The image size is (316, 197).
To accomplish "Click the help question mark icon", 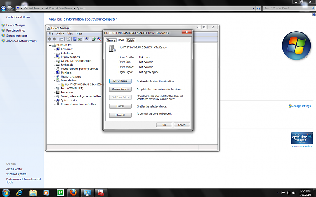I will click(x=313, y=15).
